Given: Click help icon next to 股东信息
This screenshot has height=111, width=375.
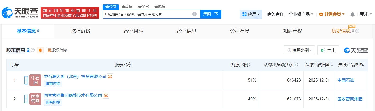Looking at the screenshot, I should click(x=33, y=50).
